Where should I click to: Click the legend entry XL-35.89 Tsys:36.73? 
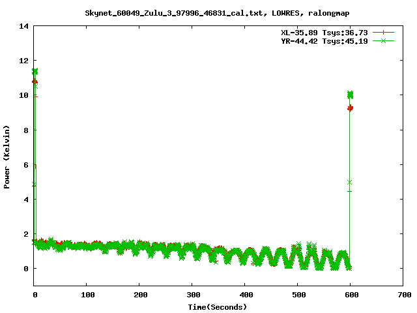point(324,33)
